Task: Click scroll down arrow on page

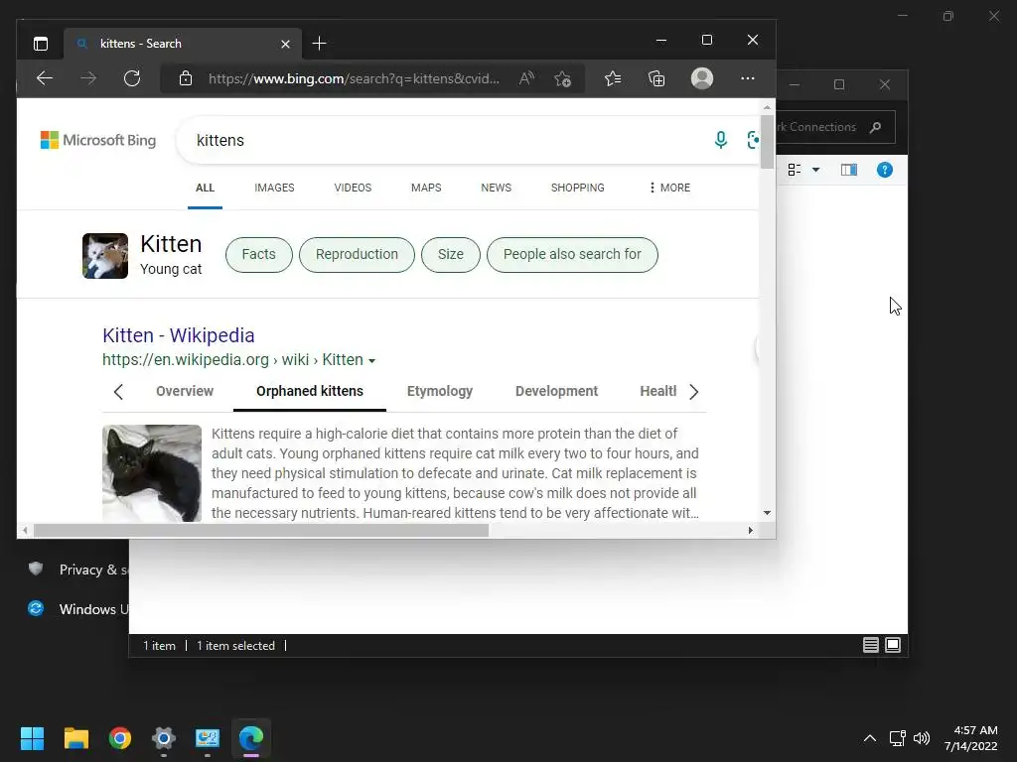Action: pos(768,513)
